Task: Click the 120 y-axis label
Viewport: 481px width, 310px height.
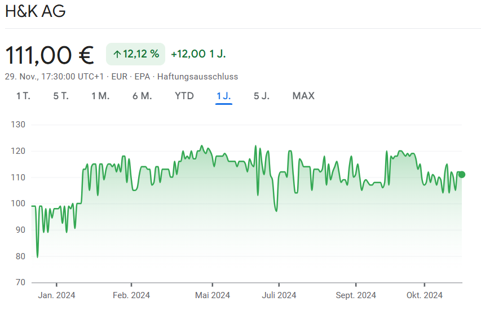Action: [x=18, y=151]
